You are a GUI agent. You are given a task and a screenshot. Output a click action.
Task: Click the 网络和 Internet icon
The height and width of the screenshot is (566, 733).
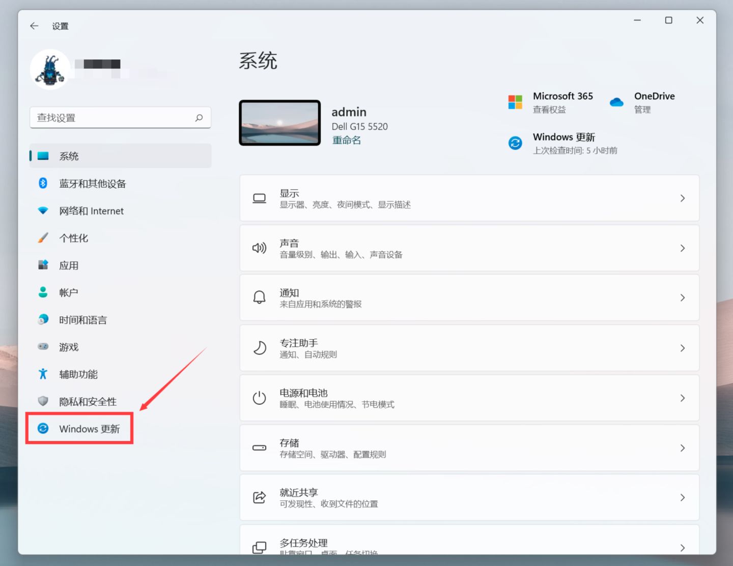point(43,211)
